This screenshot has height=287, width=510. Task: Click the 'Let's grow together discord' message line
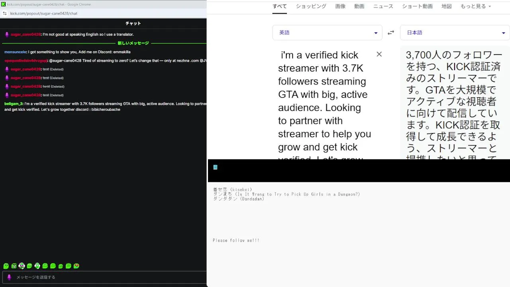pos(62,110)
